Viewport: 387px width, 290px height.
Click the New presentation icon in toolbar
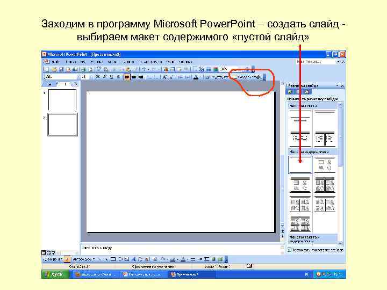tap(47, 69)
